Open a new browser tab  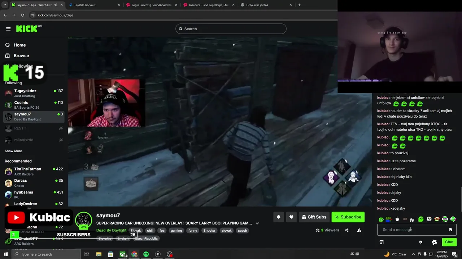[x=299, y=5]
